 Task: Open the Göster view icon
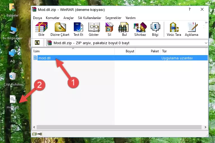(x=94, y=29)
